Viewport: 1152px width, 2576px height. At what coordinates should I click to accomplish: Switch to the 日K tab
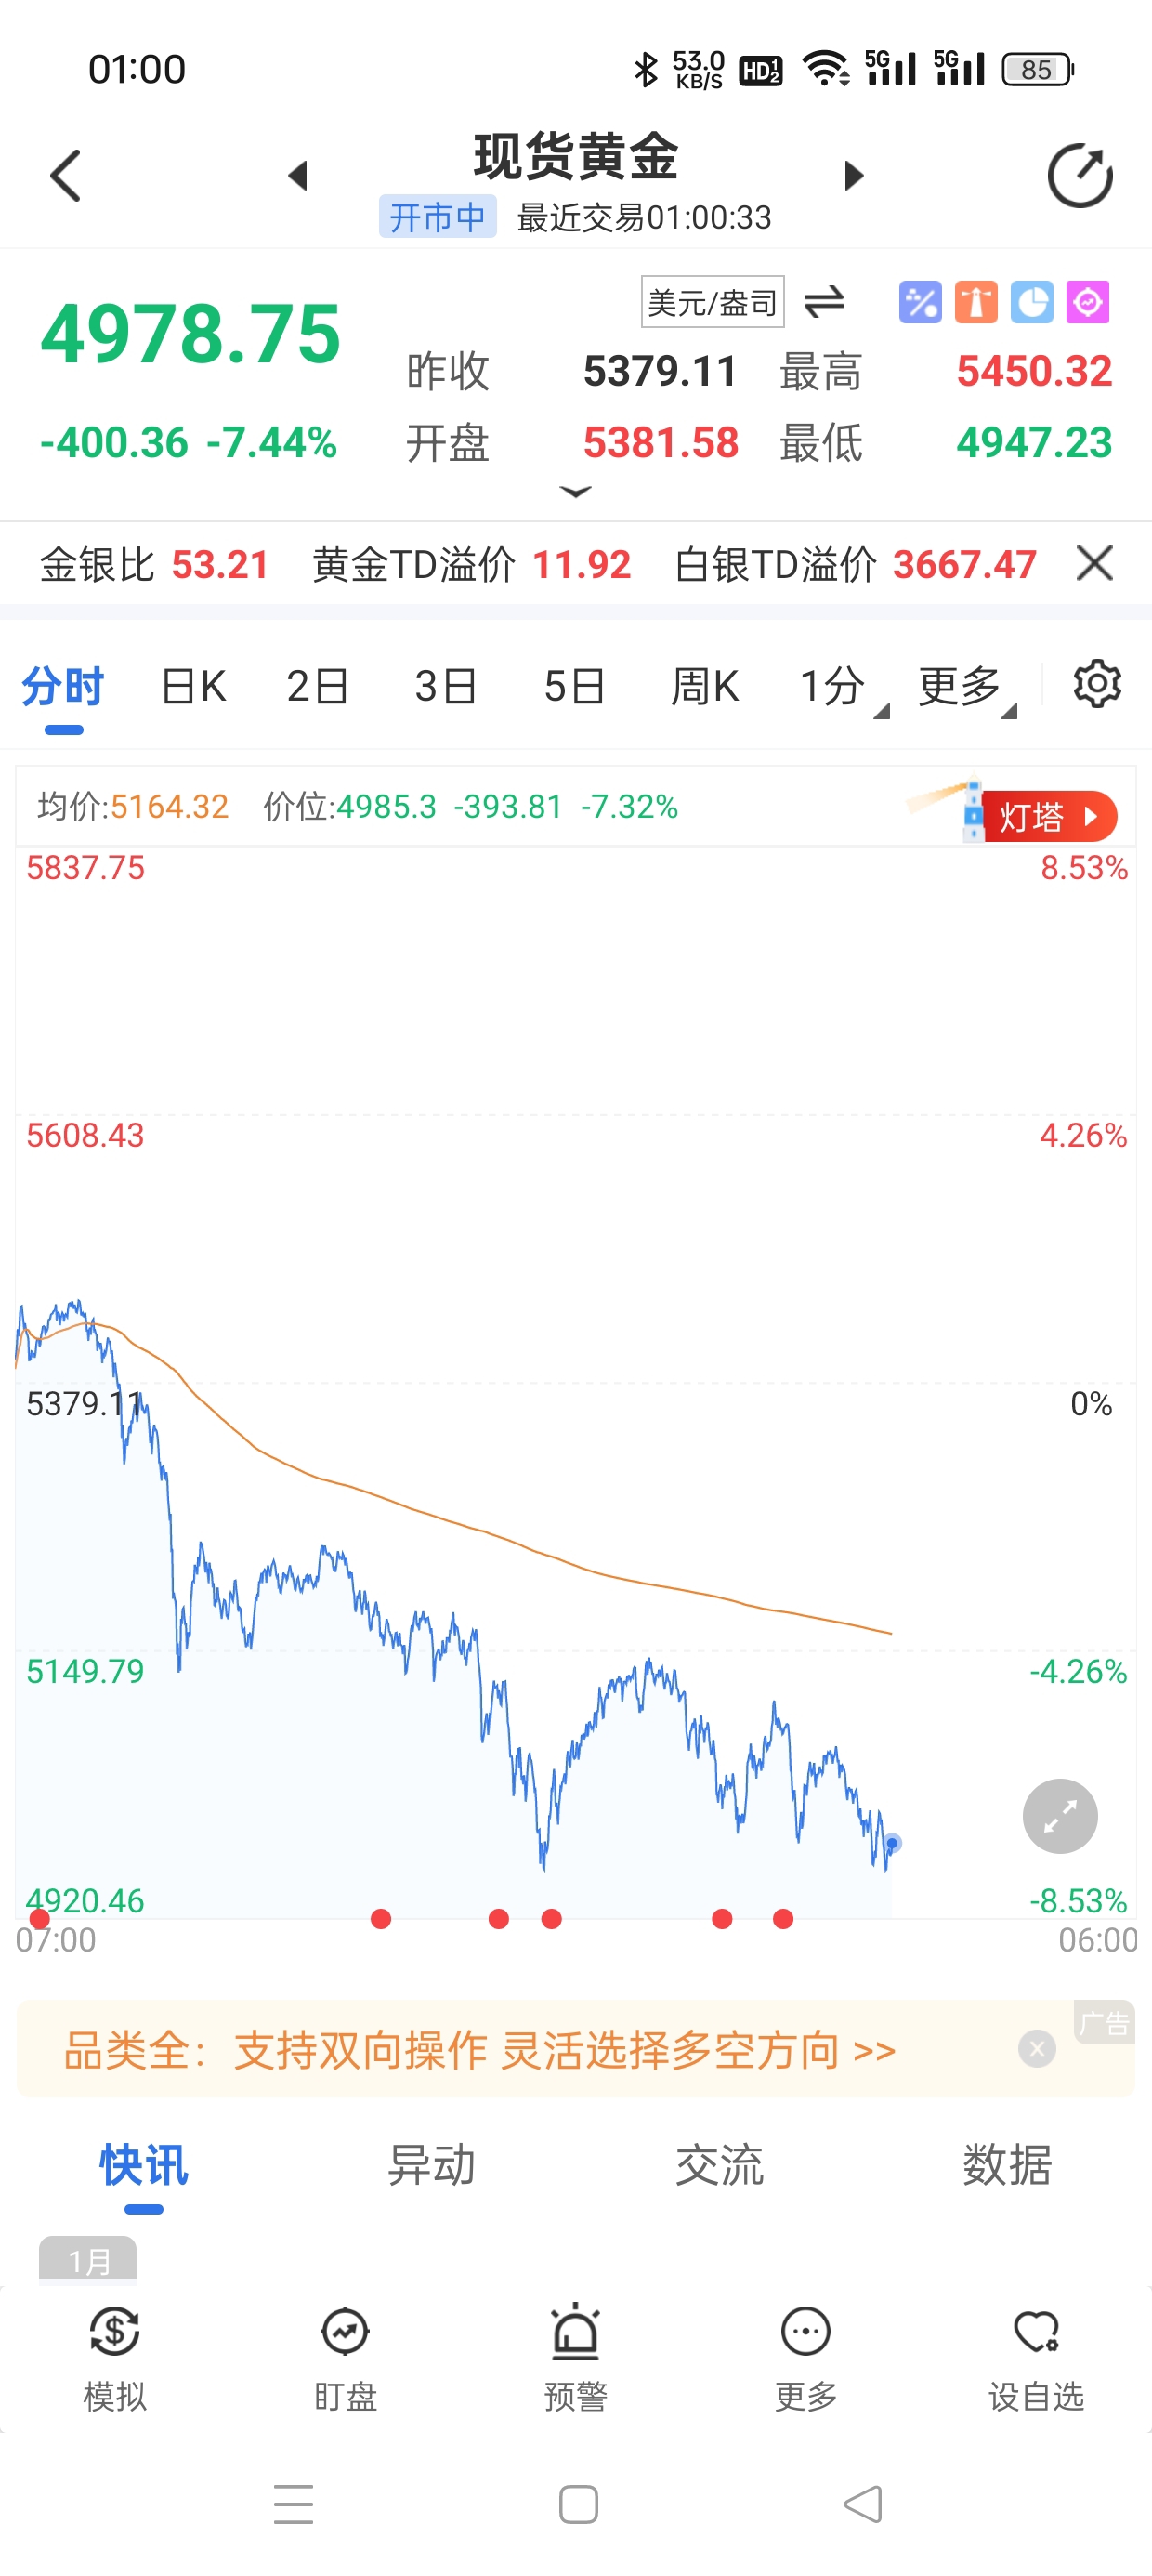coord(193,687)
